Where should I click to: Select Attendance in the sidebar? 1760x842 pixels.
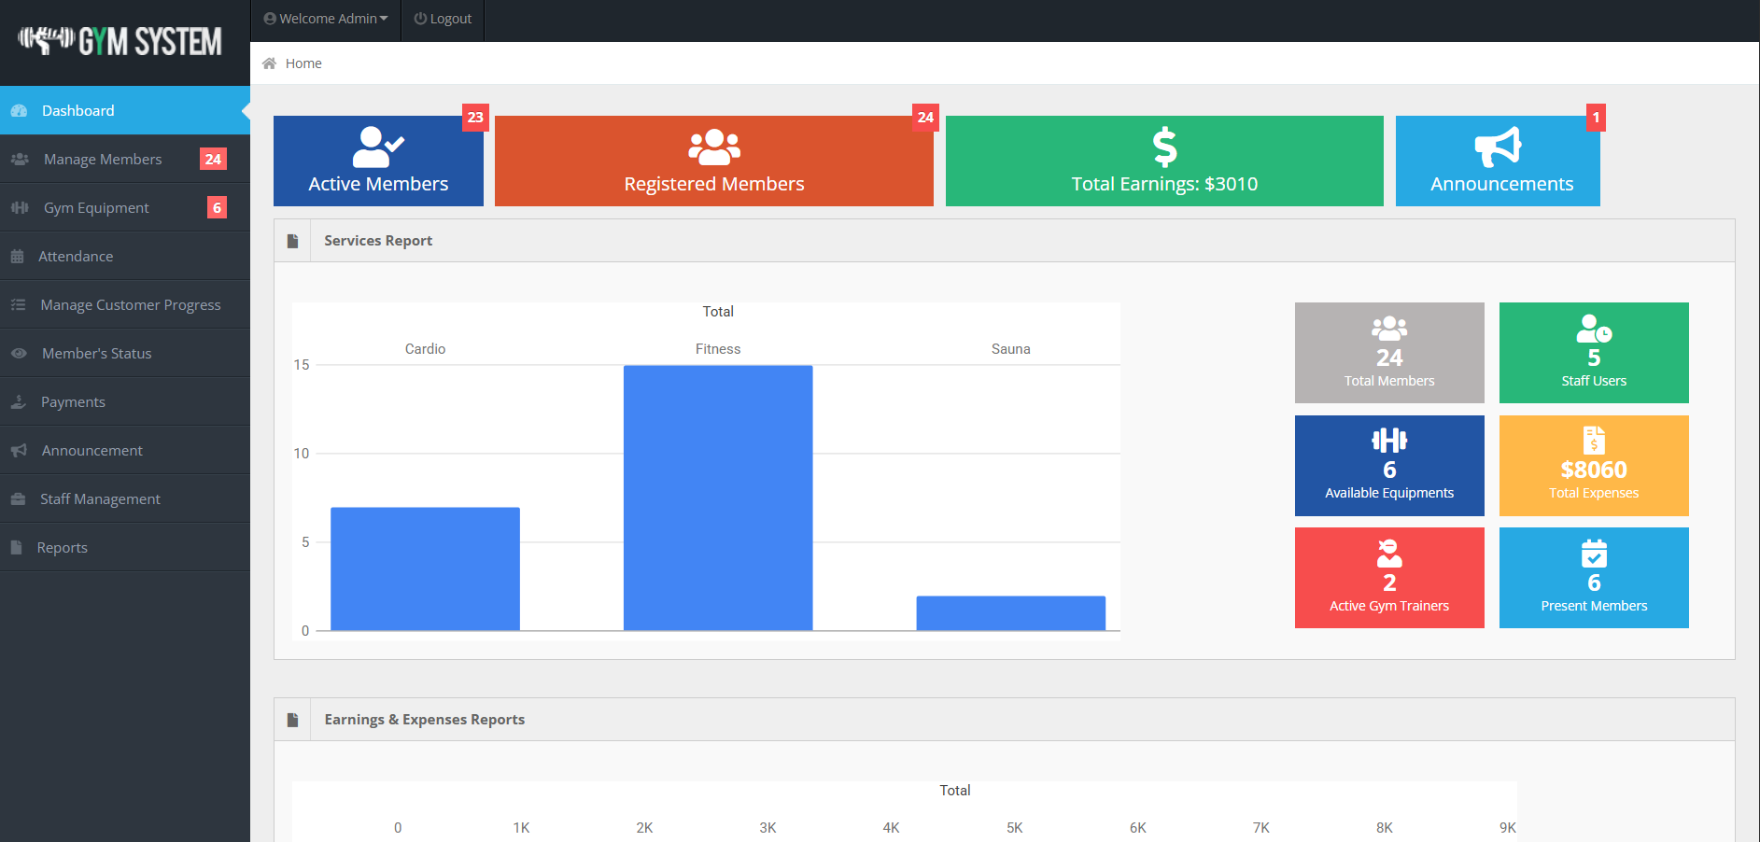point(125,256)
